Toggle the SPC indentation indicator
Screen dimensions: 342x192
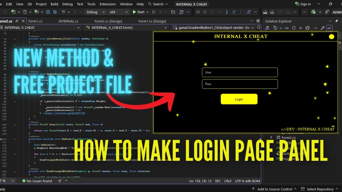(x=218, y=181)
